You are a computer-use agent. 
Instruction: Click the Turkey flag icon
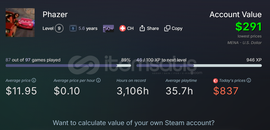coord(216,81)
